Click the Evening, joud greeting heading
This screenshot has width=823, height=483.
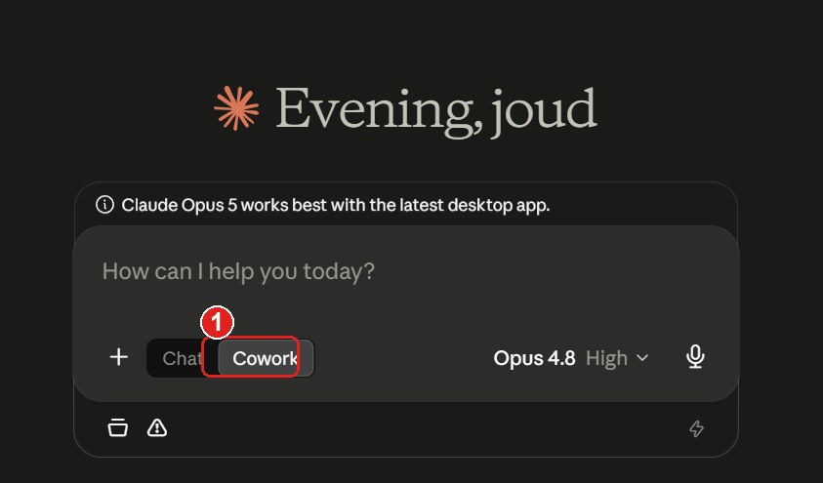tap(436, 109)
